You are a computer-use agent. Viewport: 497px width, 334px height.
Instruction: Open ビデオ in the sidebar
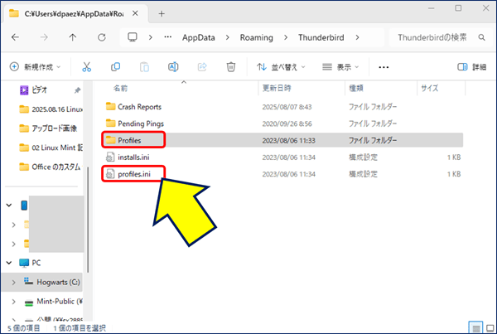[39, 90]
